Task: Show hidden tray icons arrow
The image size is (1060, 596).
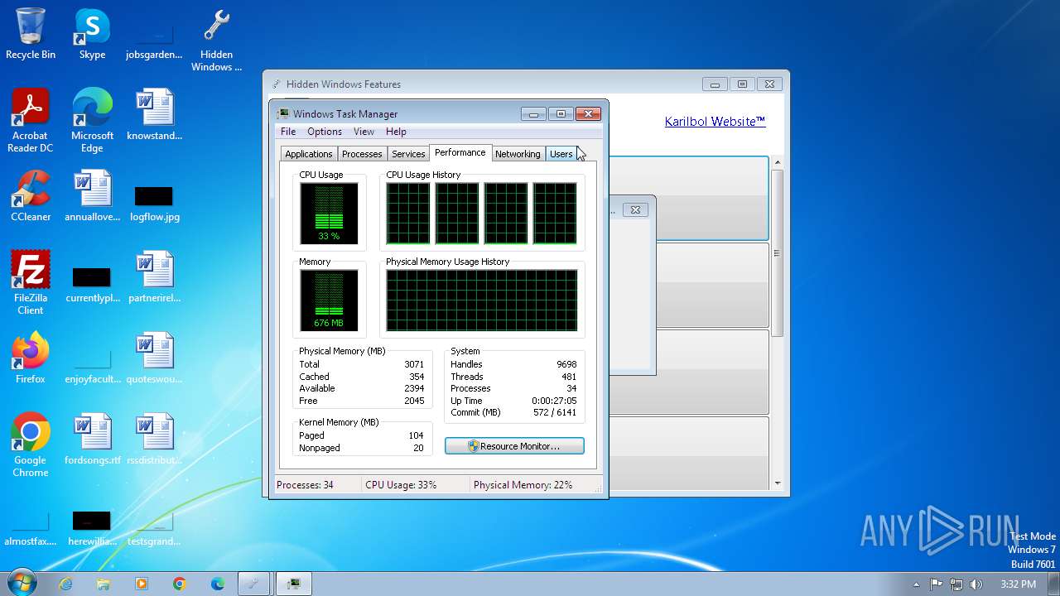Action: click(x=916, y=584)
